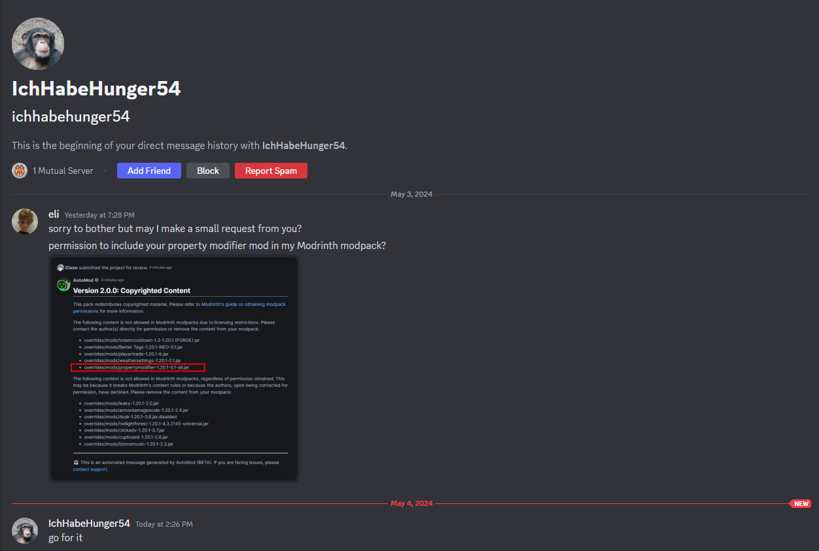Click the 1 Mutual Server label
The height and width of the screenshot is (551, 819).
tap(63, 171)
